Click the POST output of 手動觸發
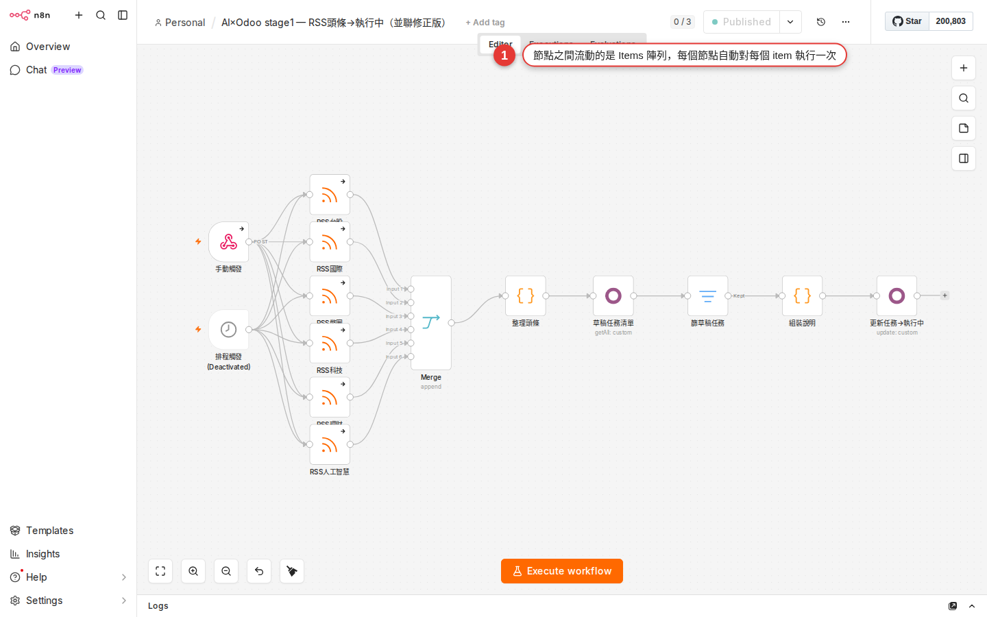This screenshot has width=987, height=617. (x=249, y=241)
